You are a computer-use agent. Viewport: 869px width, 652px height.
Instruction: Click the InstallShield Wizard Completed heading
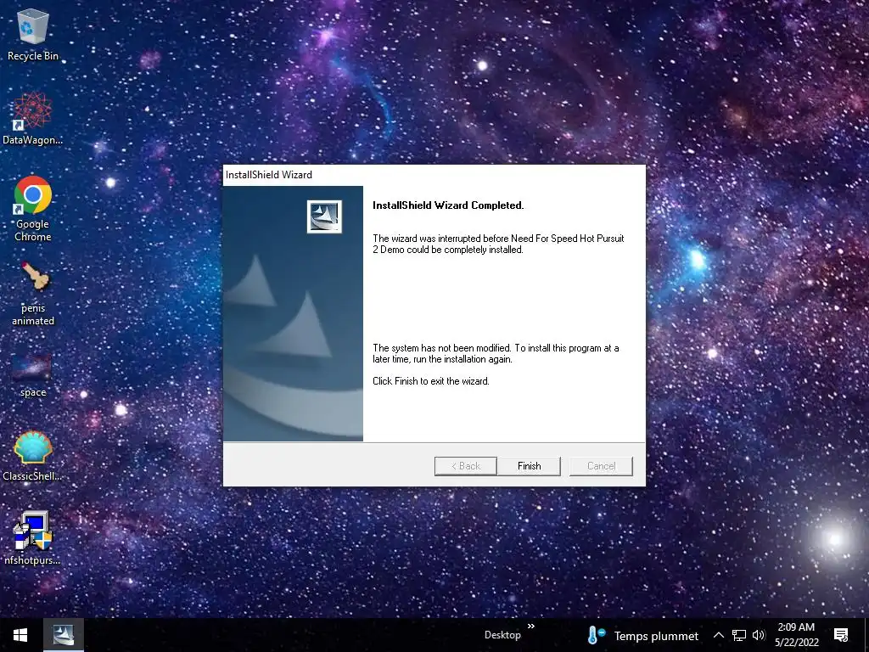448,205
